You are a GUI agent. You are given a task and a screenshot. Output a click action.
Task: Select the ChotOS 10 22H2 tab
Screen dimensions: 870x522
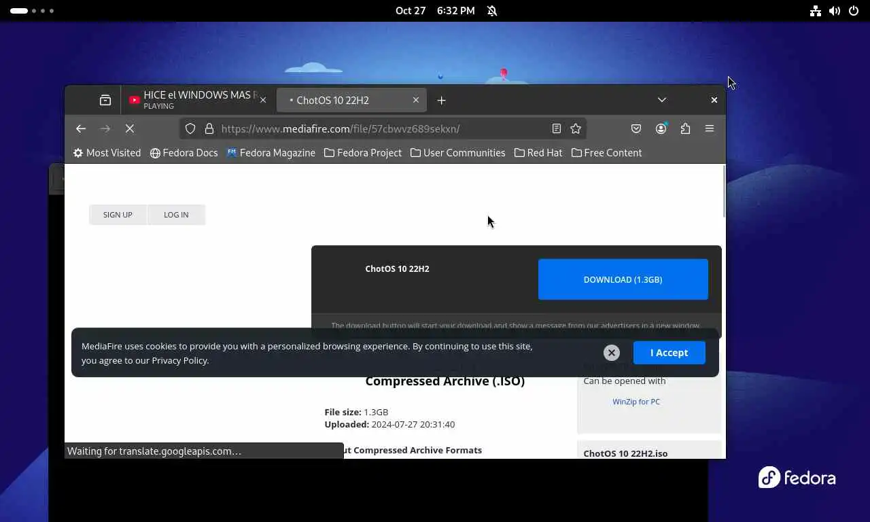tap(351, 100)
